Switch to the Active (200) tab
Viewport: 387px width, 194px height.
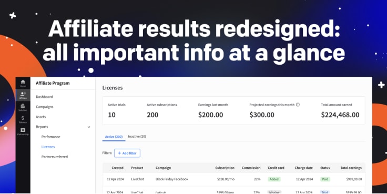pos(114,137)
